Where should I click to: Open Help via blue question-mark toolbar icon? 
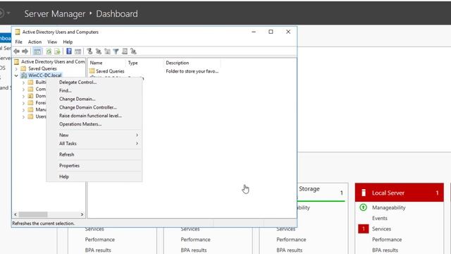[x=69, y=52]
